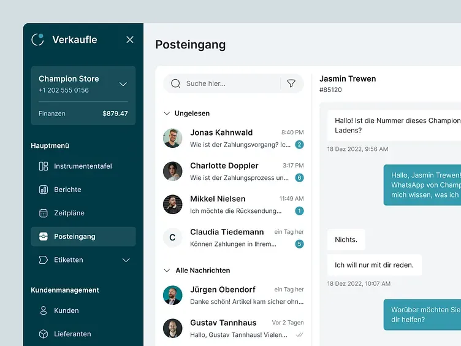The height and width of the screenshot is (346, 461).
Task: Go to Zeitpläne in the sidebar
Action: (x=83, y=213)
